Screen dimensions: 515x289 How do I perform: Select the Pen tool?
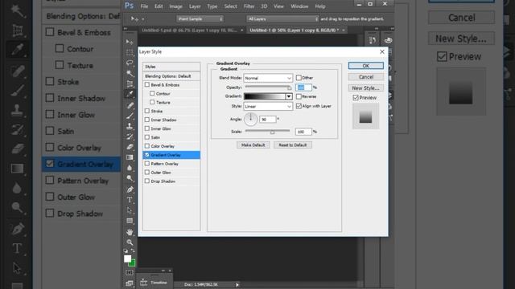click(x=130, y=189)
